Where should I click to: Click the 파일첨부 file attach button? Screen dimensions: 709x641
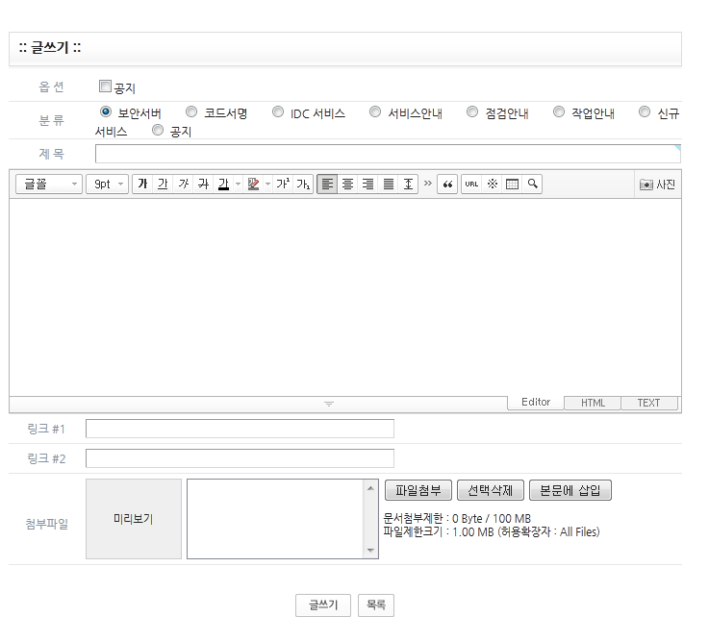[418, 491]
